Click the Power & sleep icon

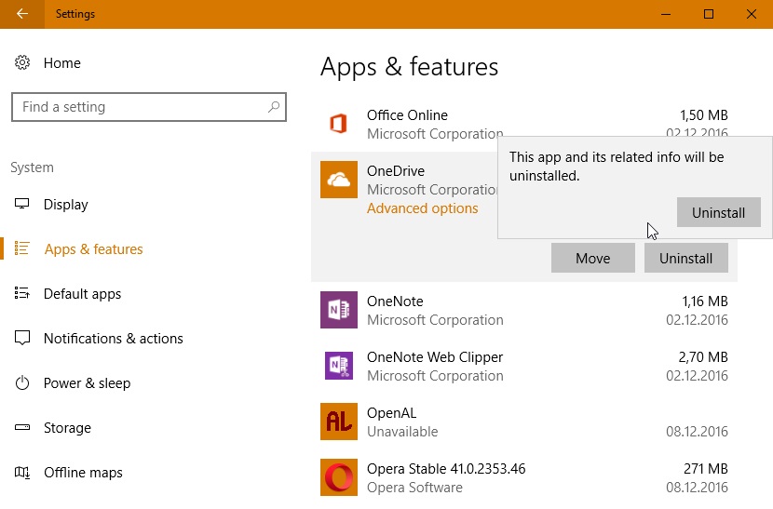point(22,382)
